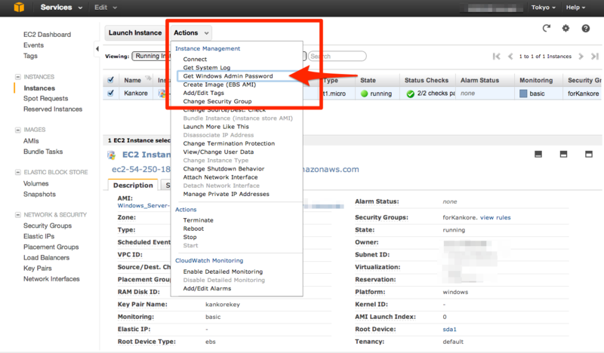The image size is (604, 353).
Task: Toggle the Kankore instance checkbox
Action: [x=110, y=94]
